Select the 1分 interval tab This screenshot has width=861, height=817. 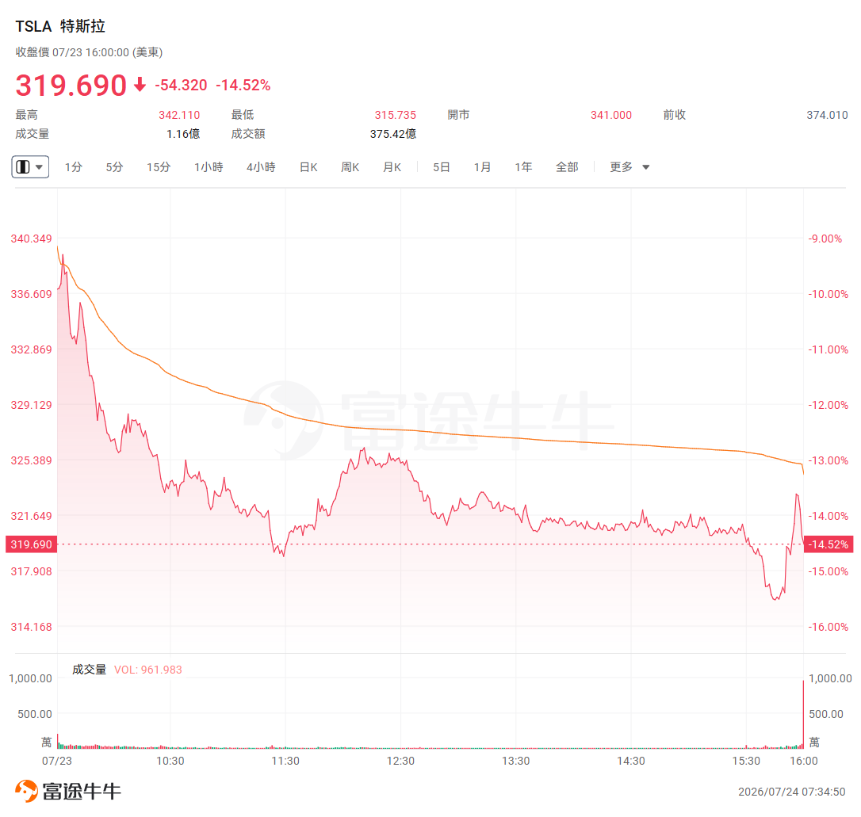[x=73, y=166]
